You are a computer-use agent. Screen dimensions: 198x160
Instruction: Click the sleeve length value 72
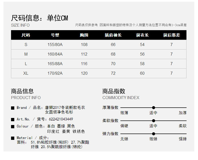113,73
